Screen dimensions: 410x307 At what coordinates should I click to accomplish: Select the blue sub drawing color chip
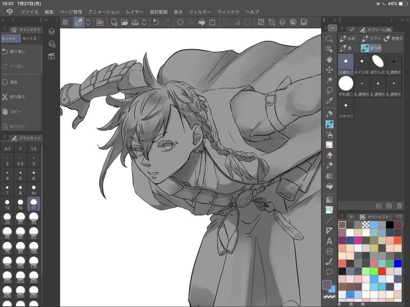[x=332, y=289]
